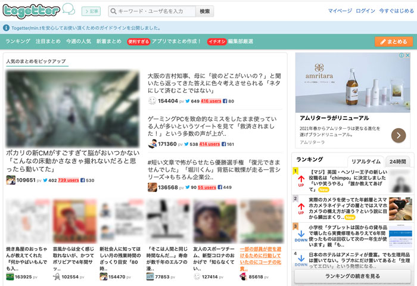Click author avatar beside 85618 pv
This screenshot has height=286, width=417.
[243, 276]
